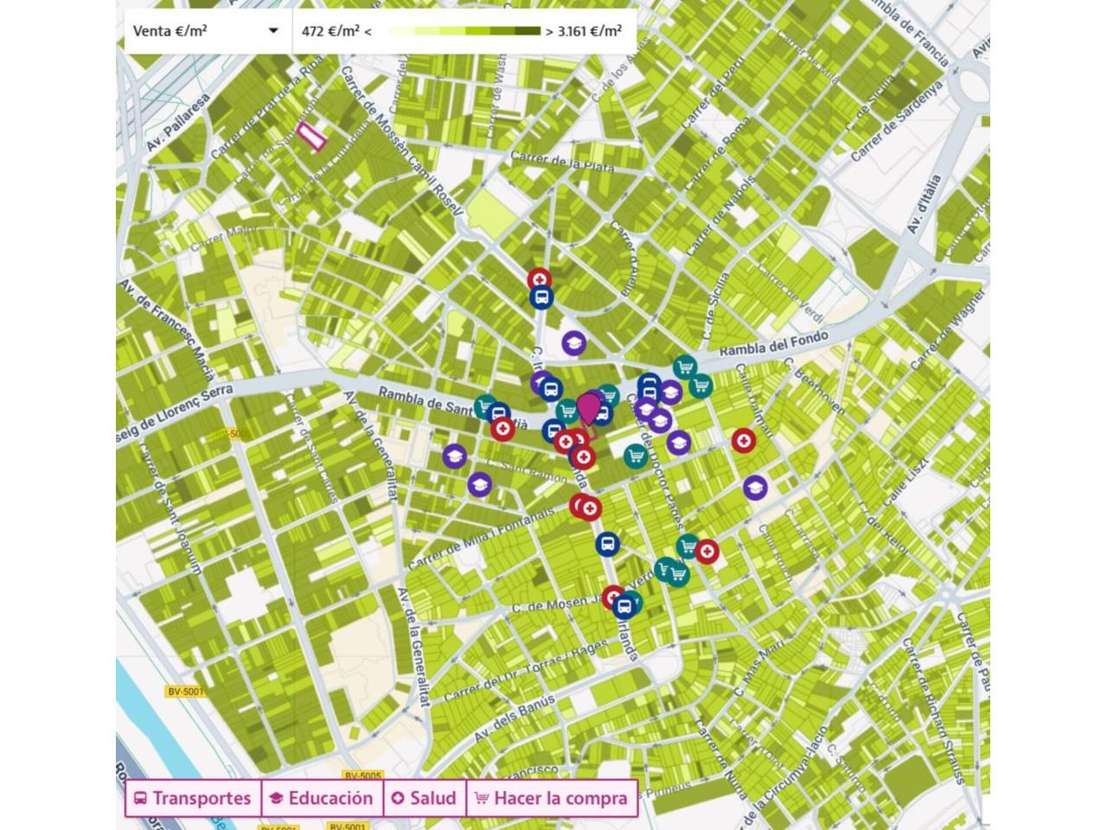
Task: Click the magenta property location pin
Action: (589, 407)
